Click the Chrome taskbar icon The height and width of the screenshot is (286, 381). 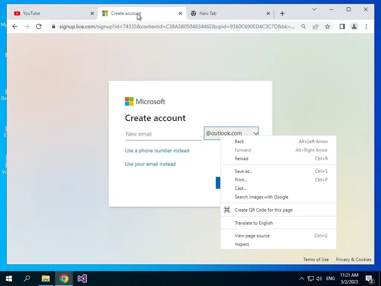(x=64, y=279)
